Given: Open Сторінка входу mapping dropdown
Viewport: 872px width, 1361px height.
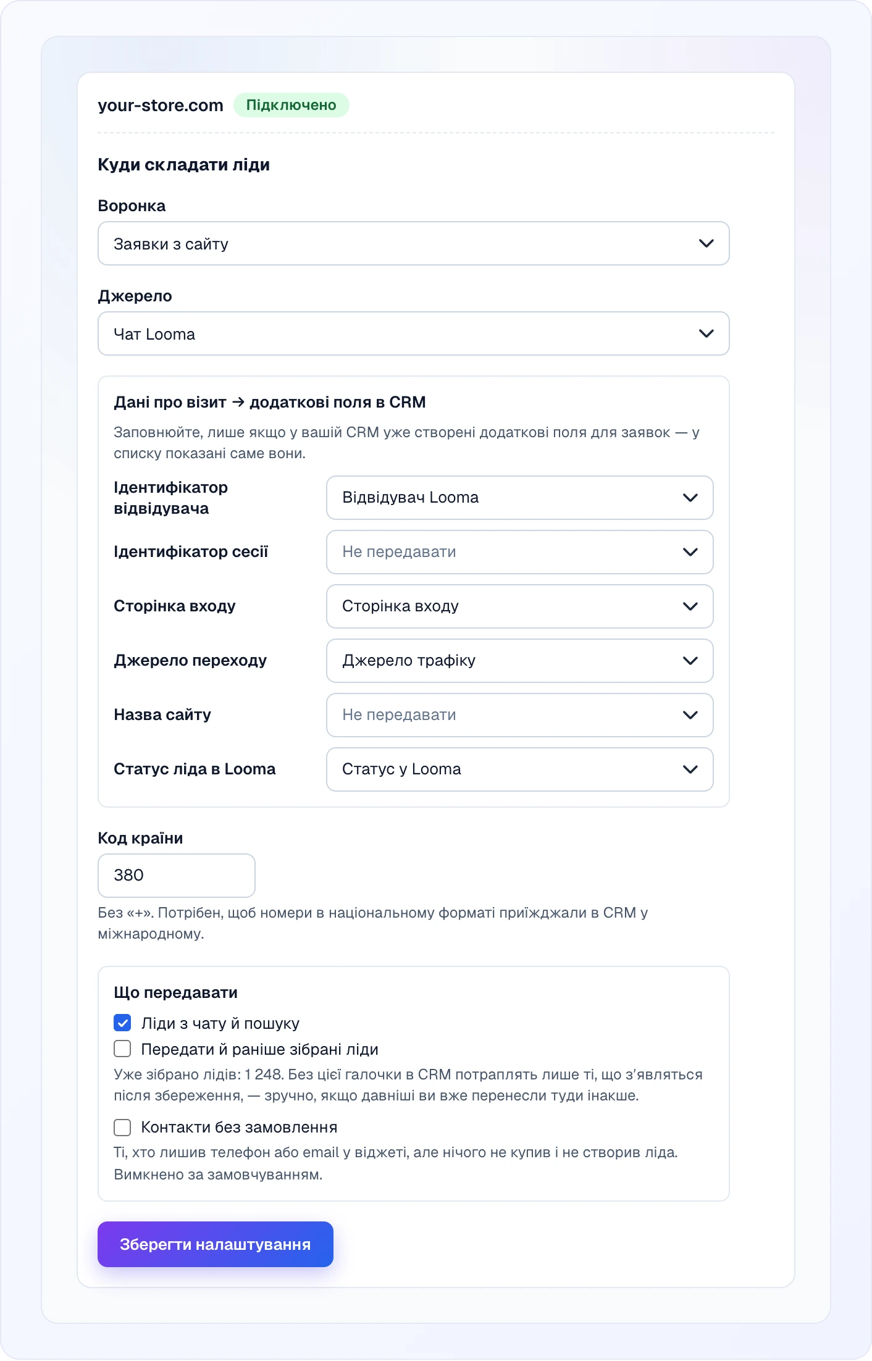Looking at the screenshot, I should tap(519, 606).
